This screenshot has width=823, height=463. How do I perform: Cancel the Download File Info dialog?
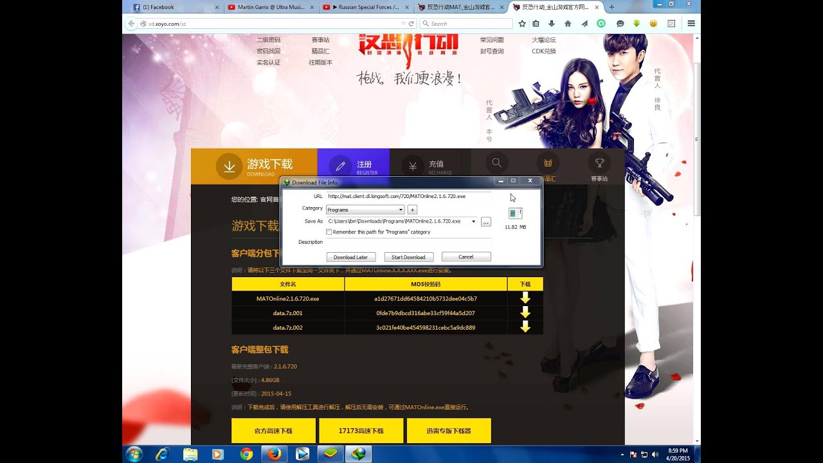(466, 257)
